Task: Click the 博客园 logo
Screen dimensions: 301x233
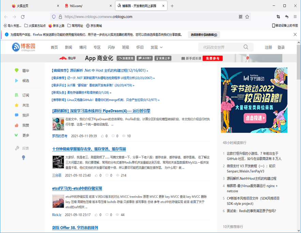Action: pyautogui.click(x=24, y=47)
